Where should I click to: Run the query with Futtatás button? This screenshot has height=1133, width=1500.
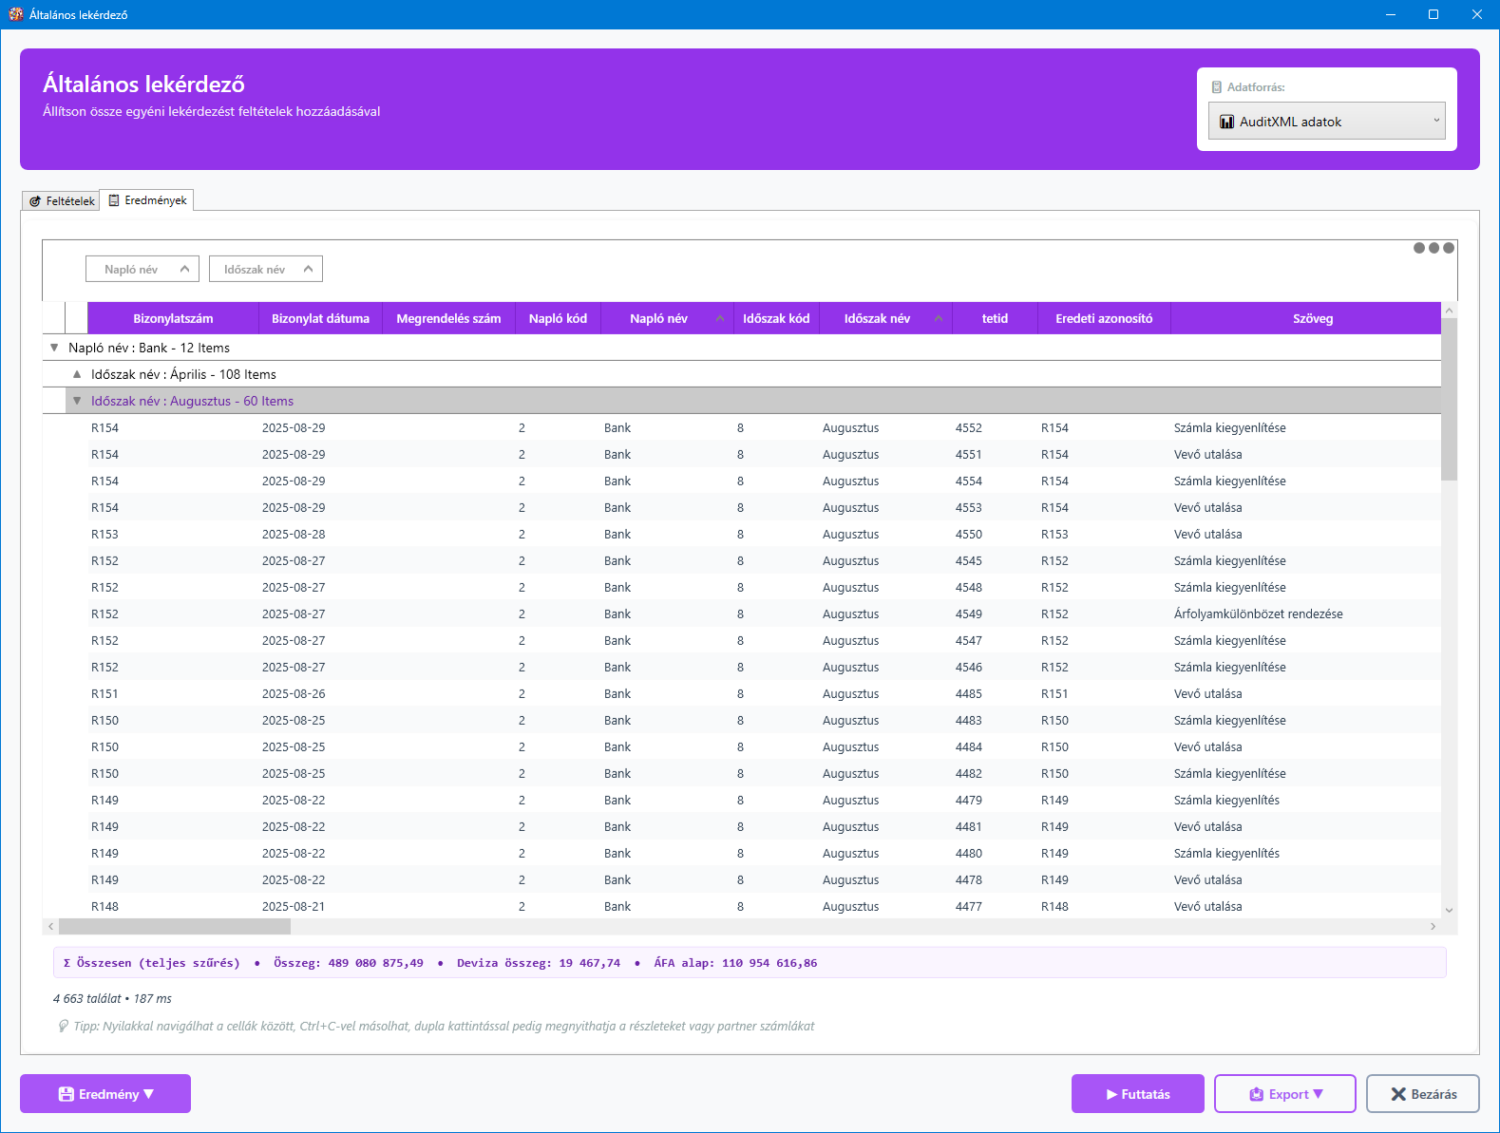click(x=1137, y=1094)
